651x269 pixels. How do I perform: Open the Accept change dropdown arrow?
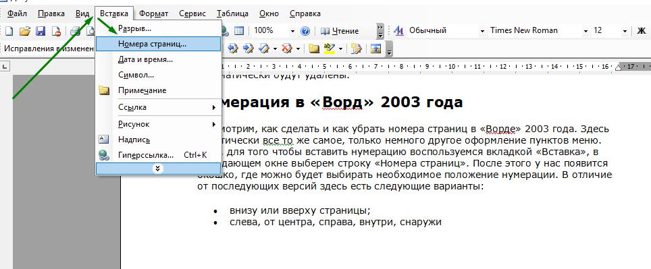tap(274, 49)
